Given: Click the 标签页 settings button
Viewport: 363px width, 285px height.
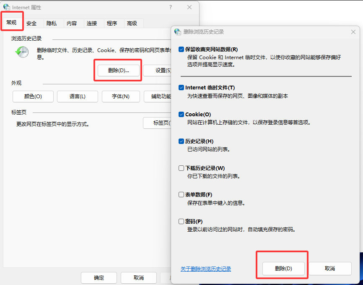Looking at the screenshot, I should pos(157,123).
